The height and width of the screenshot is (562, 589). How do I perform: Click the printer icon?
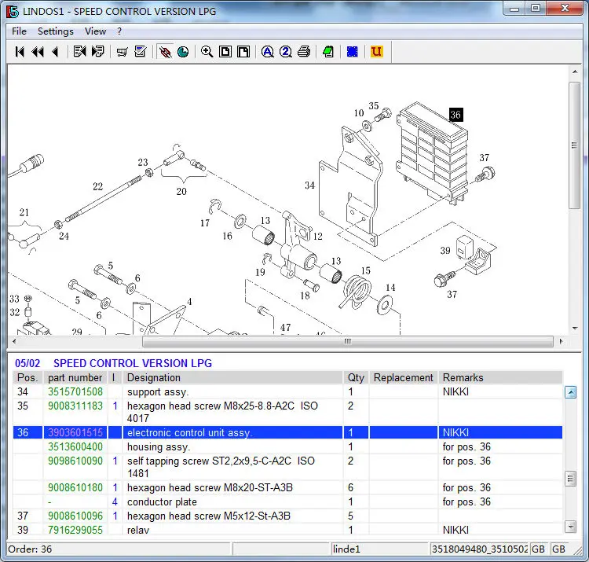[304, 52]
